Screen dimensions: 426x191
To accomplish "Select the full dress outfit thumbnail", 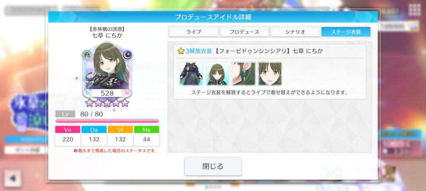I will (x=191, y=74).
